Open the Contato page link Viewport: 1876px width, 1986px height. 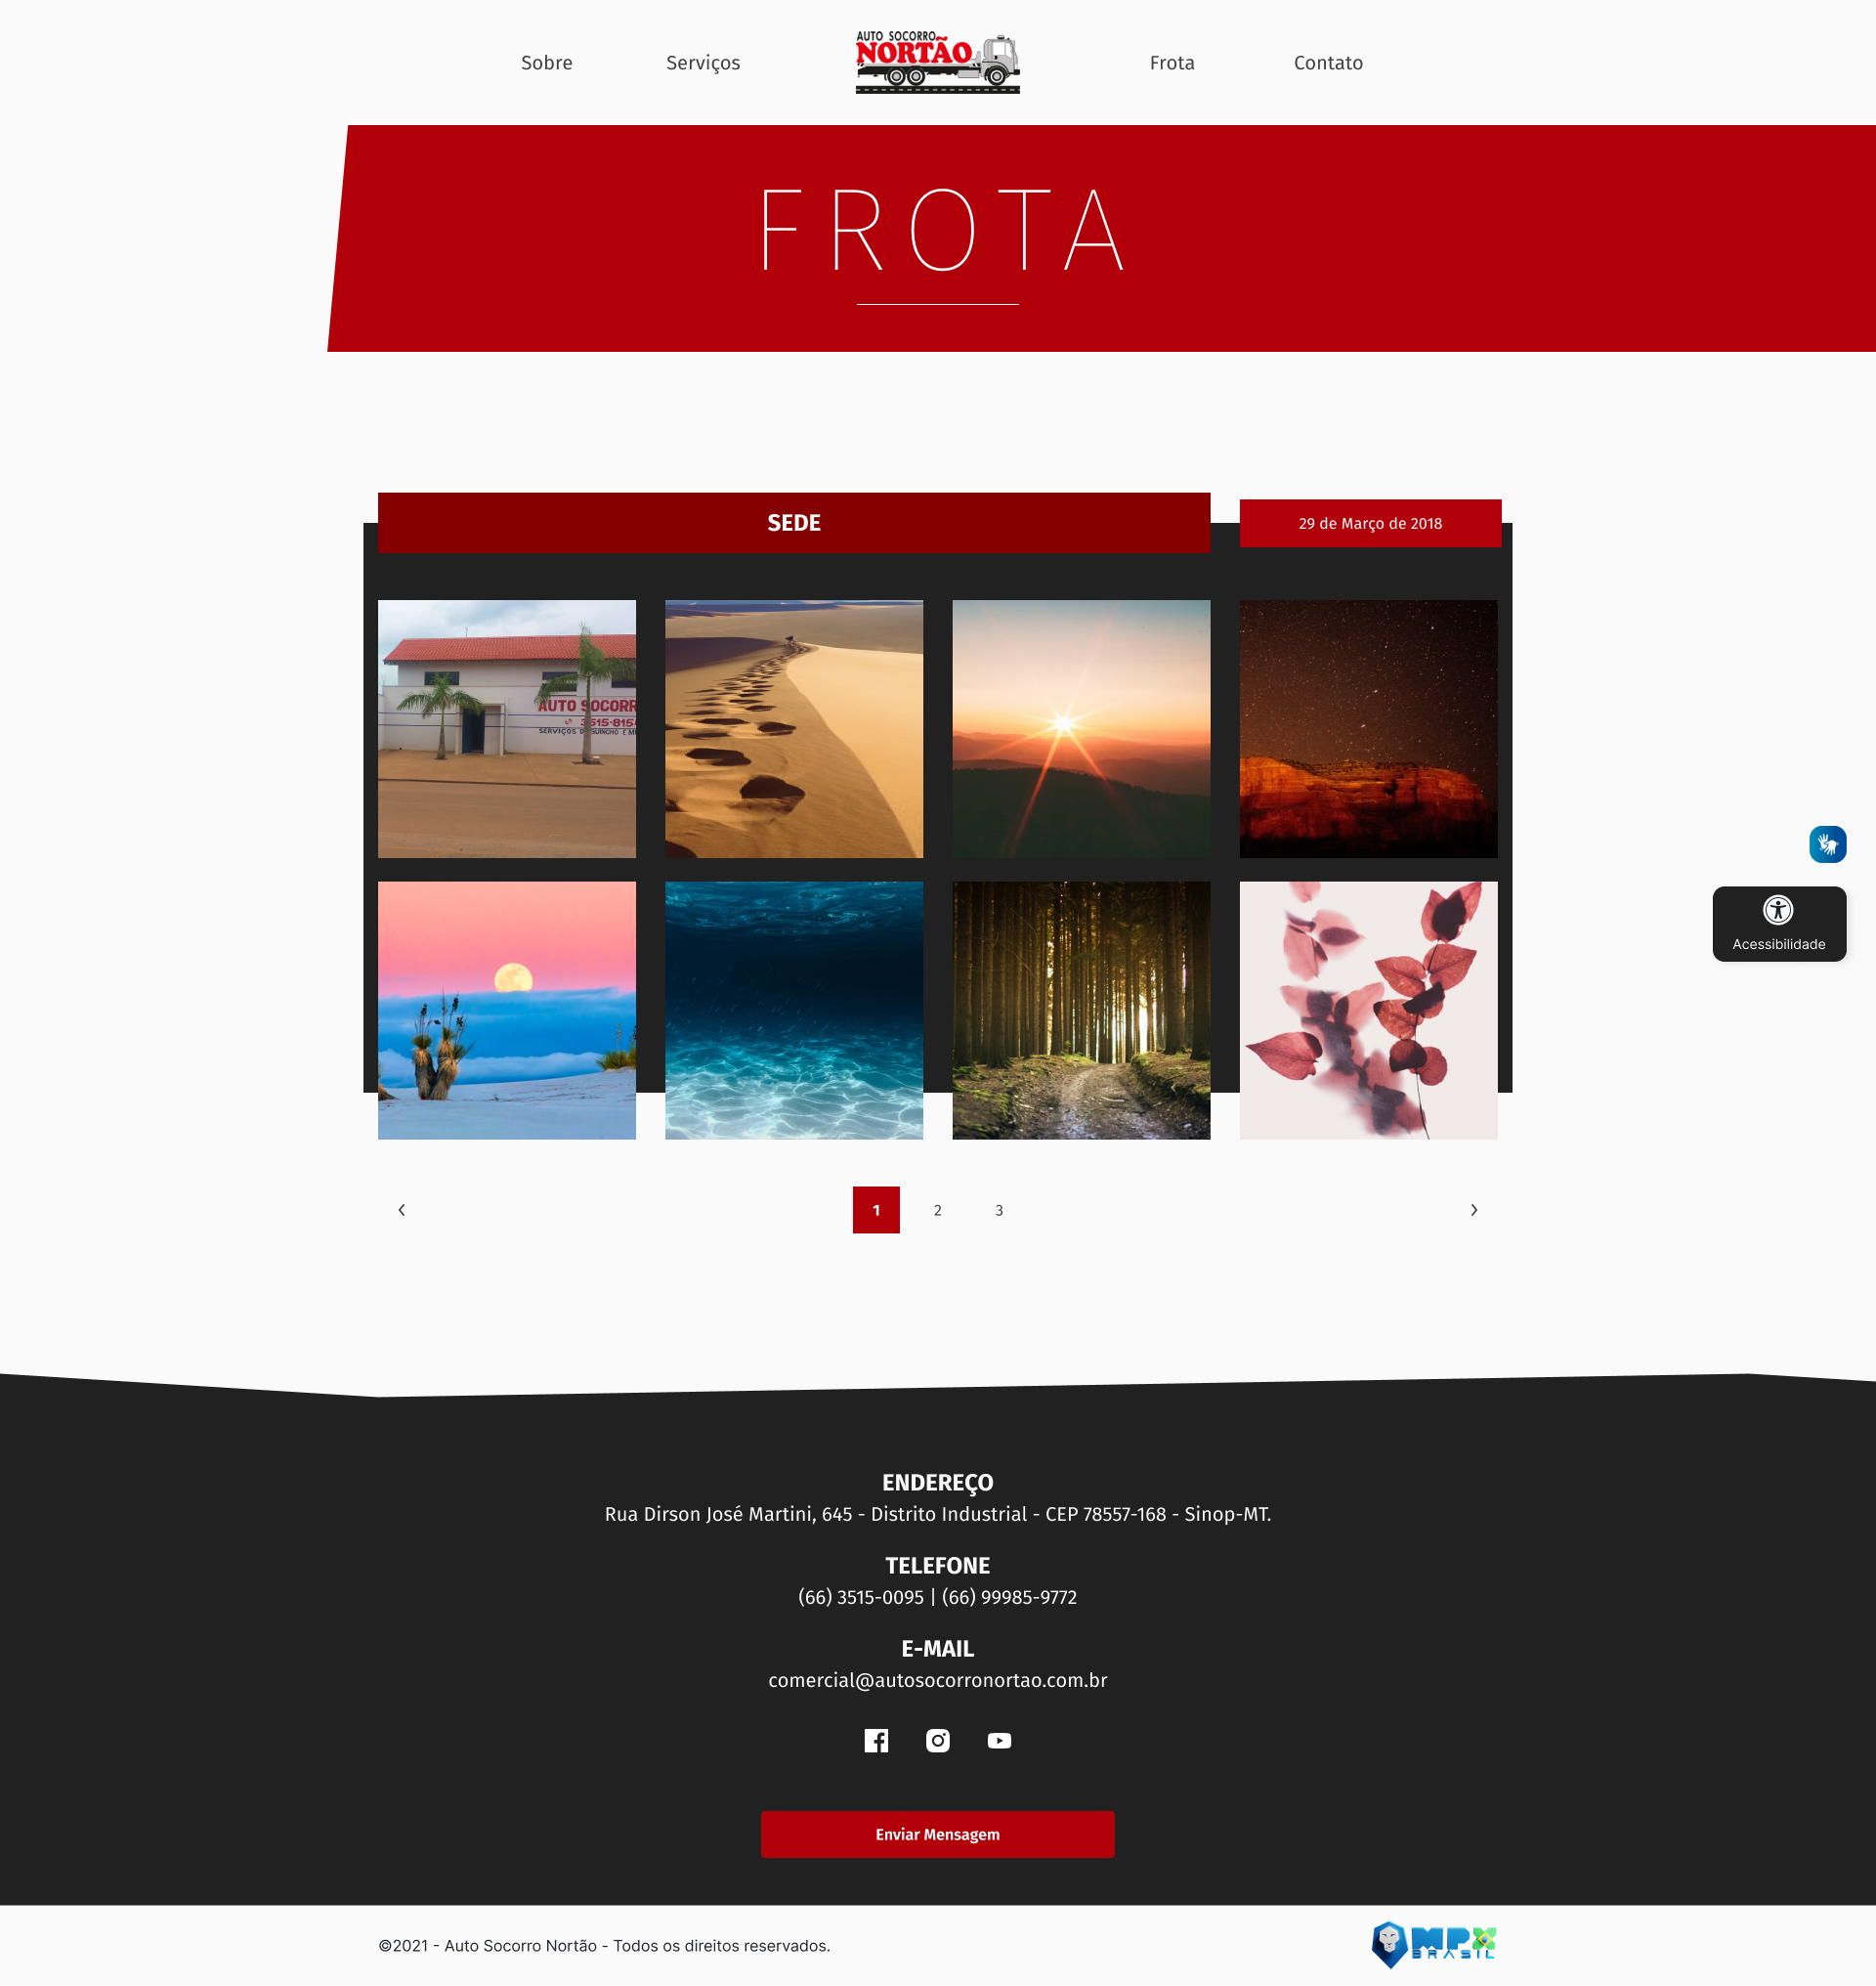[1327, 62]
